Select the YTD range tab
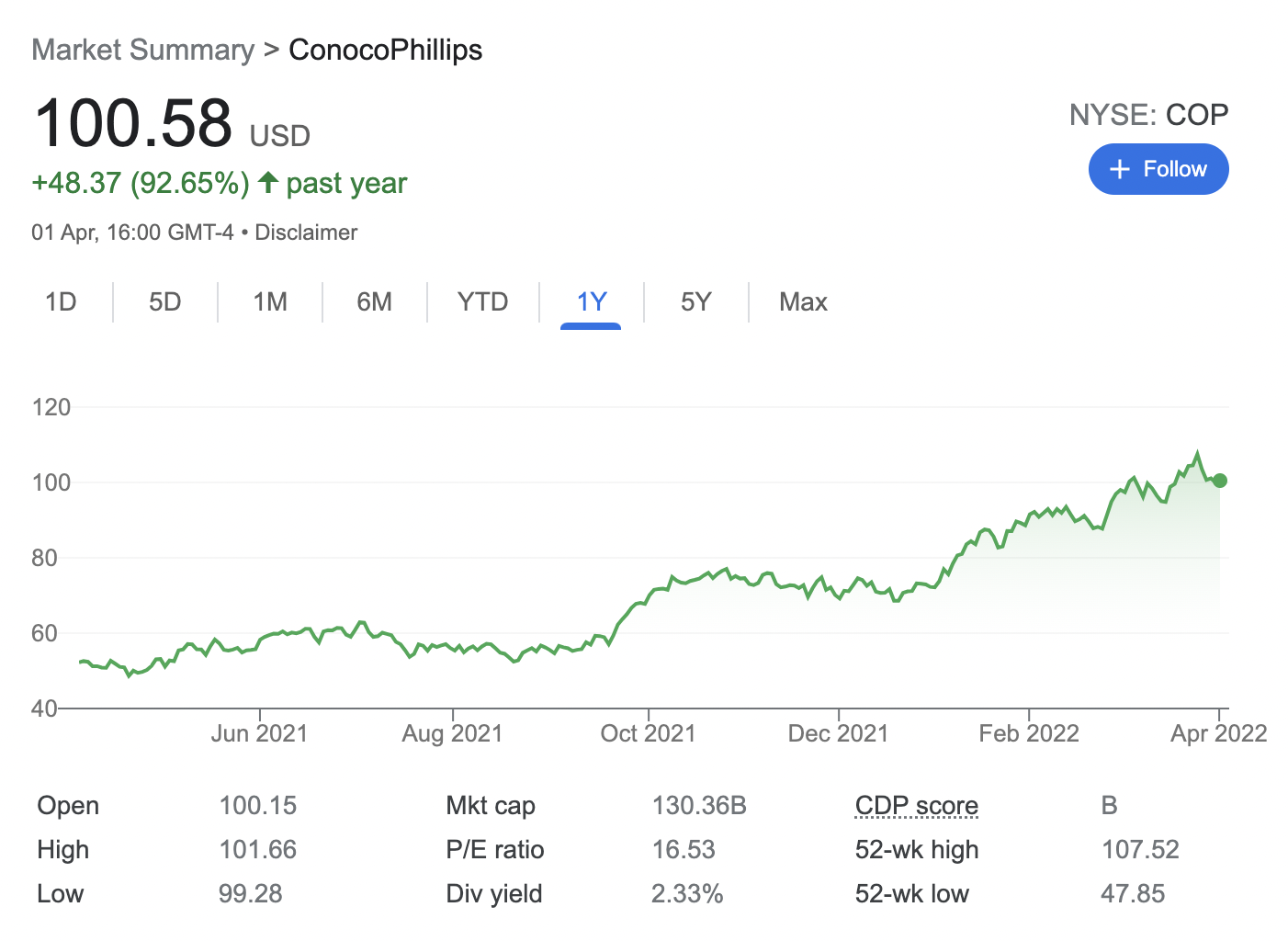Screen dimensions: 1288x941 tap(482, 302)
